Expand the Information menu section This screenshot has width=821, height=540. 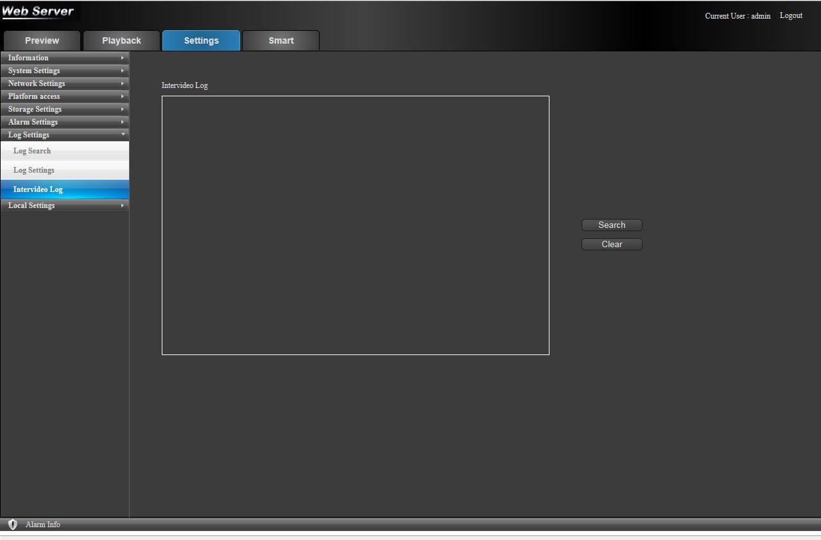coord(64,58)
